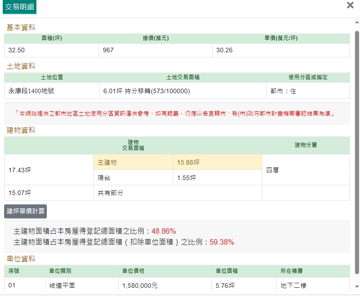Click the 單價 value 30.26
The width and height of the screenshot is (360, 296).
pos(224,50)
